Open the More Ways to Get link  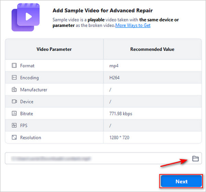(133, 25)
